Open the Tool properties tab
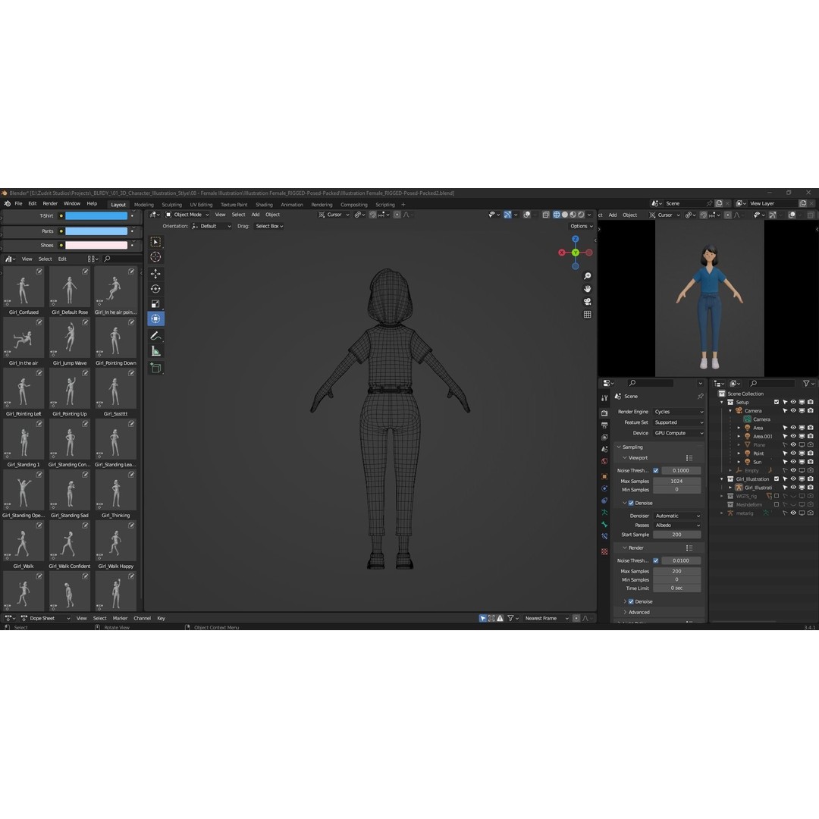 point(604,399)
